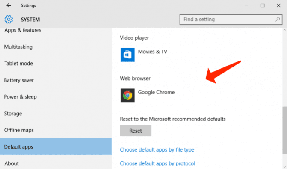Image resolution: width=287 pixels, height=169 pixels.
Task: Click the scrollbar down arrow
Action: 284,167
